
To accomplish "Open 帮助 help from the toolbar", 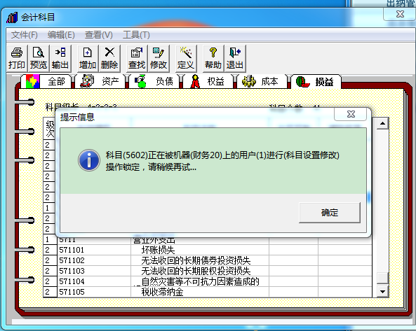I will coord(213,58).
